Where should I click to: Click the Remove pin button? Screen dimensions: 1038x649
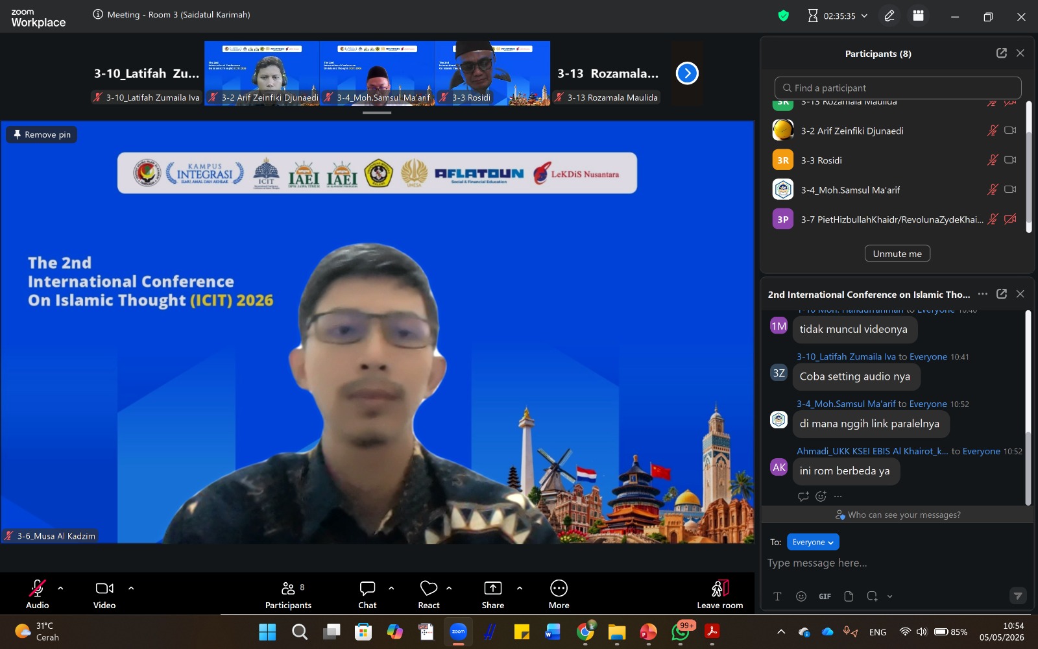[x=42, y=134]
